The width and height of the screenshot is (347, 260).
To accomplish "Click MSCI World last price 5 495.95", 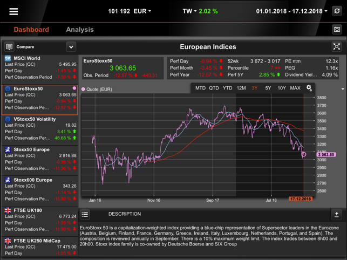I will pos(67,64).
